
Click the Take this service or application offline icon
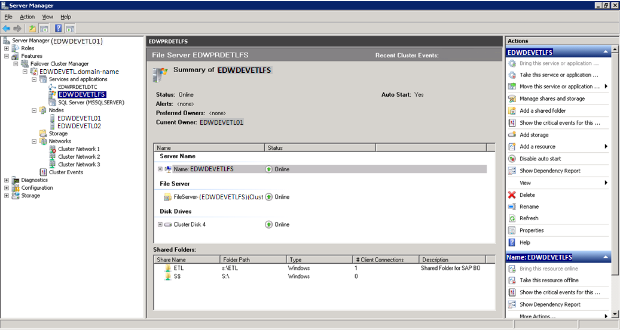(x=512, y=75)
